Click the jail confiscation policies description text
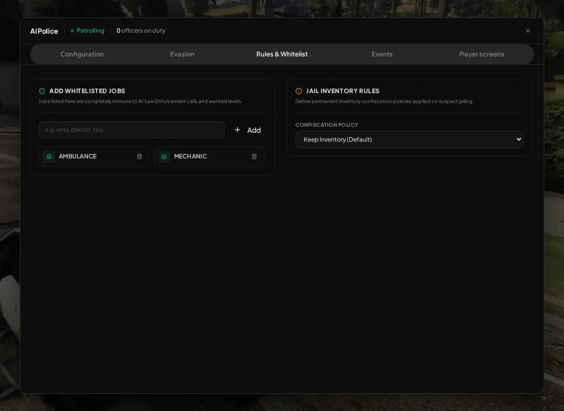564x411 pixels. pyautogui.click(x=384, y=102)
